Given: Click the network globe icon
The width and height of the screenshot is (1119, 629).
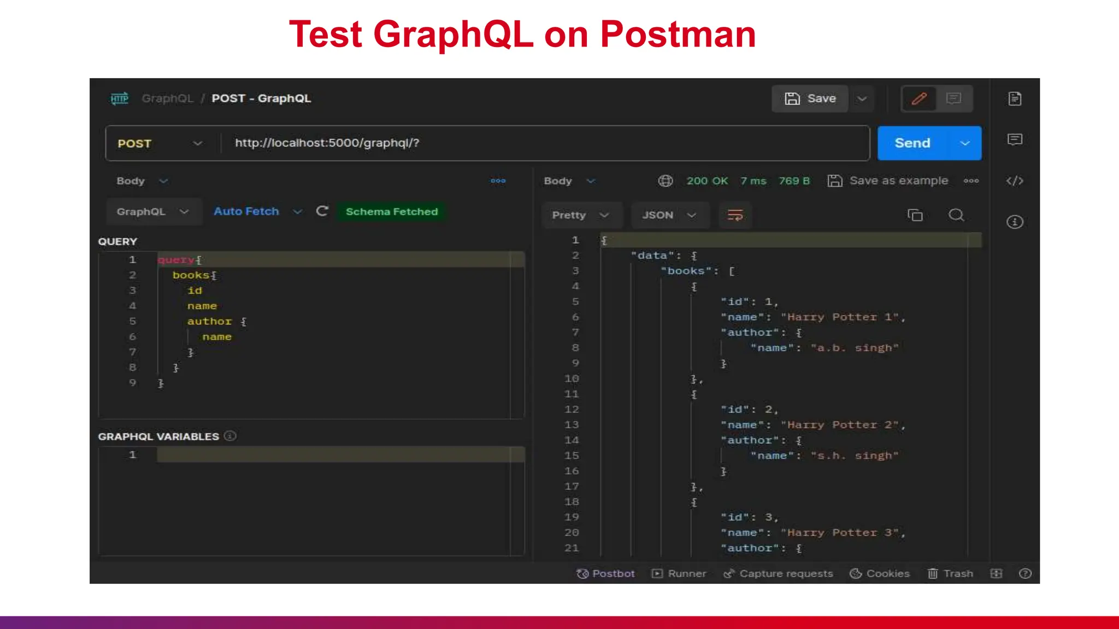Looking at the screenshot, I should (x=665, y=181).
